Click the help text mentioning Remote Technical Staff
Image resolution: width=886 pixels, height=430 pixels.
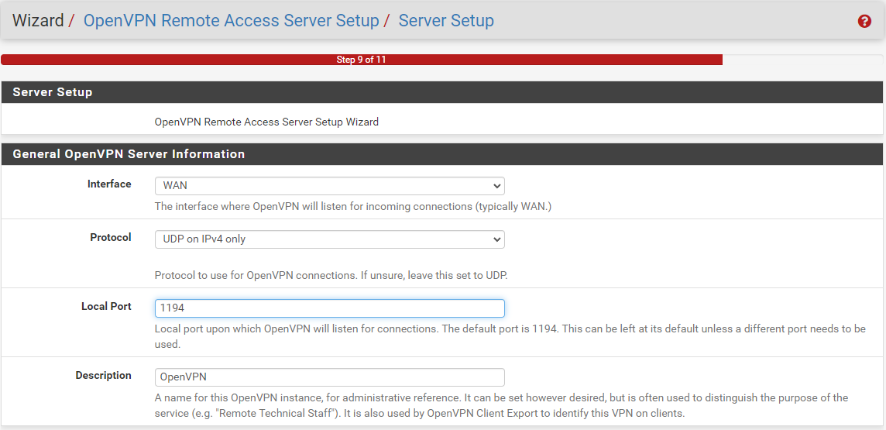[501, 405]
